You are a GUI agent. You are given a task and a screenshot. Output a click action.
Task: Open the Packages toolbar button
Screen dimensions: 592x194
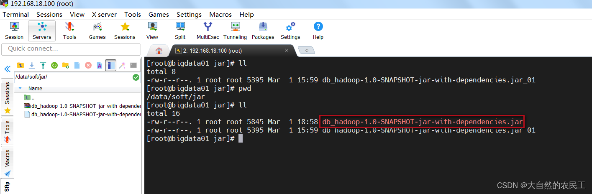pos(263,31)
